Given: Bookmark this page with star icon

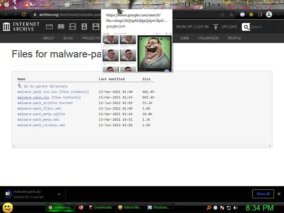Looking at the screenshot, I should tap(231, 15).
